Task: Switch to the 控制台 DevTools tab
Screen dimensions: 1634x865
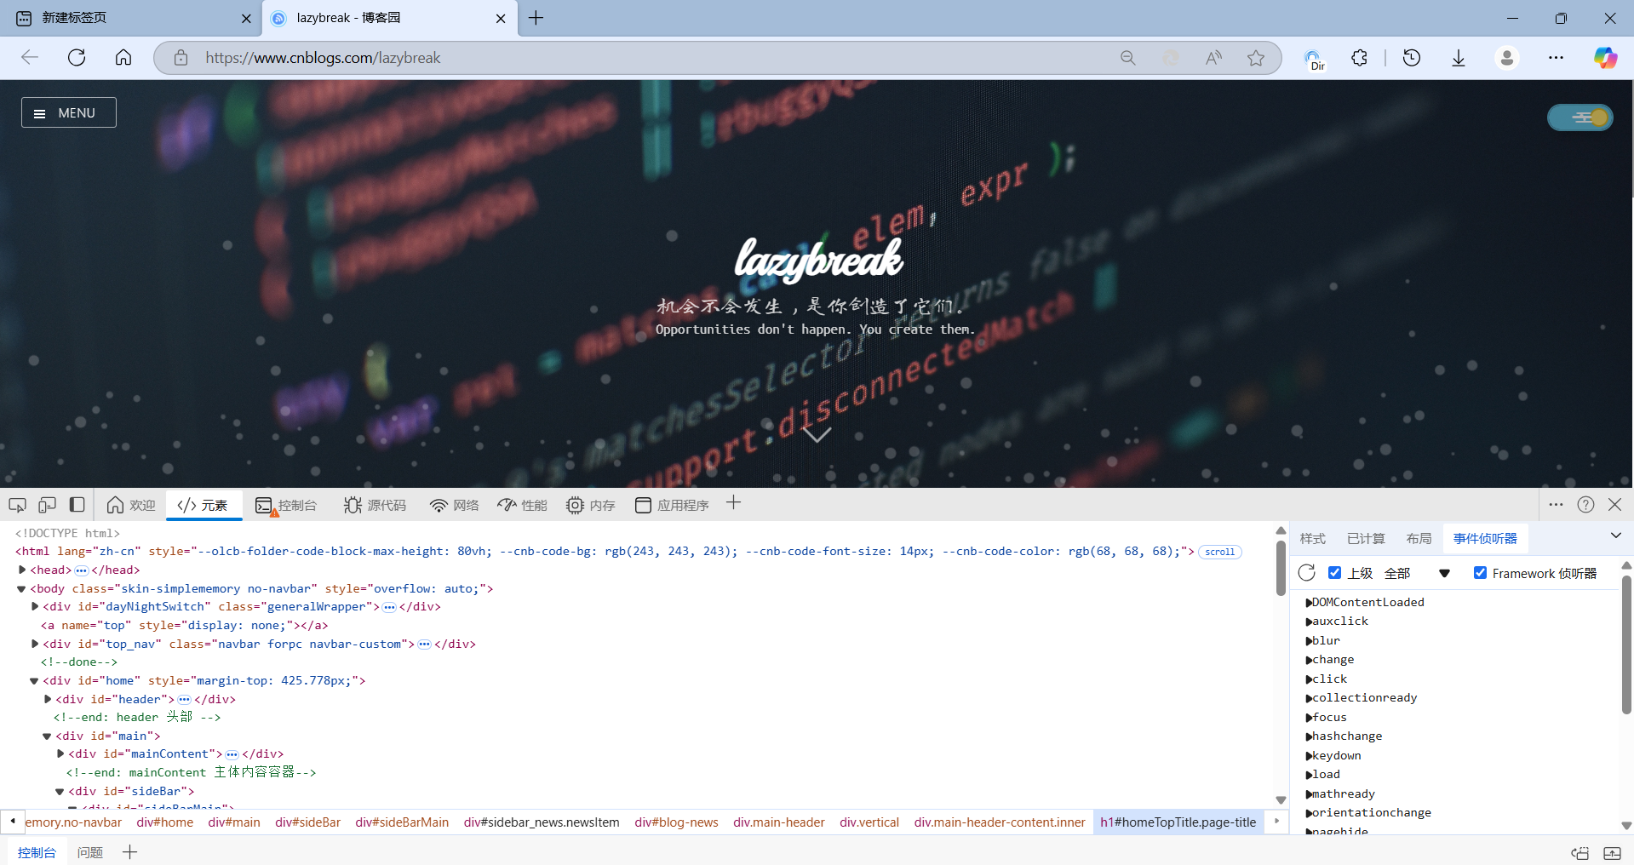Action: click(286, 505)
